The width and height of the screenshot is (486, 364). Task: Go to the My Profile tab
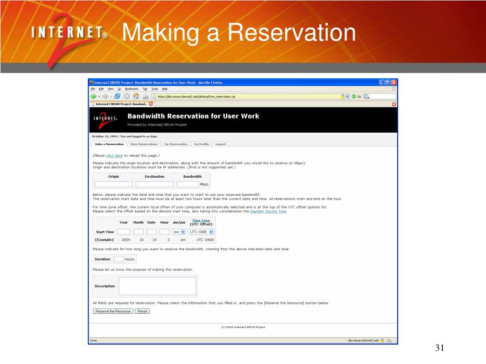201,144
